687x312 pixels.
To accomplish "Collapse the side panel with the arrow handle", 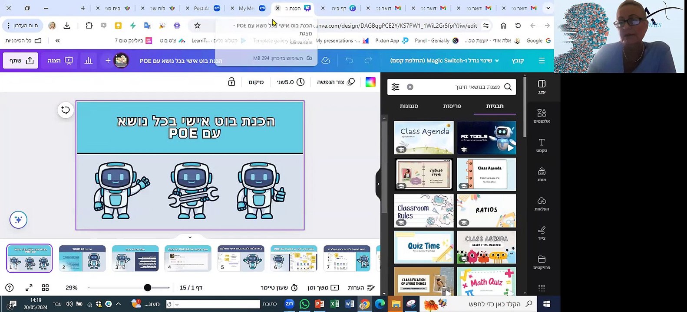I will coord(378,184).
